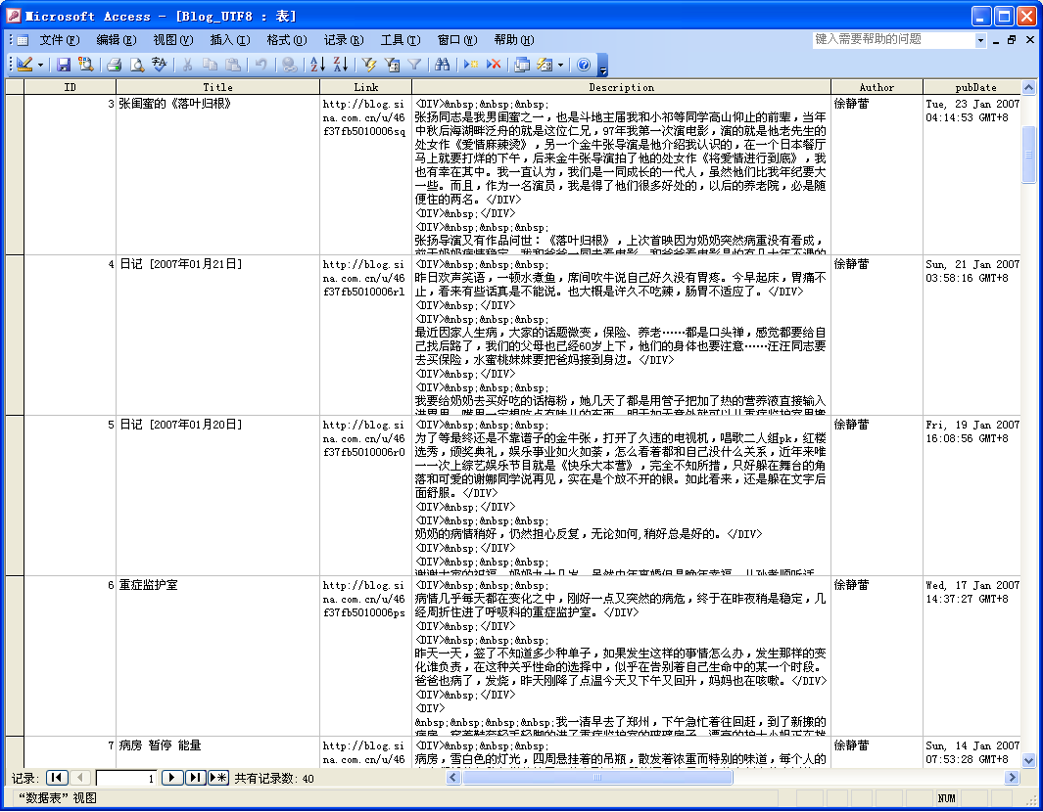Expand the New Object dropdown arrow
1043x812 pixels.
click(x=560, y=65)
